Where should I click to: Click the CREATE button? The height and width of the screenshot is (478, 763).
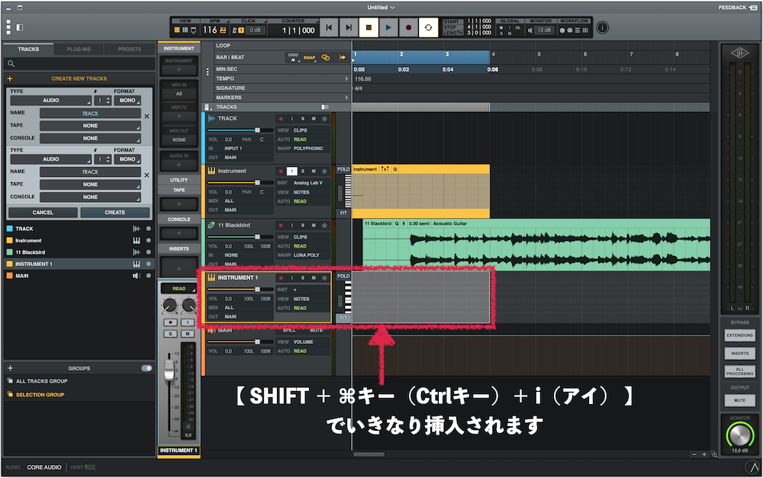tap(114, 213)
